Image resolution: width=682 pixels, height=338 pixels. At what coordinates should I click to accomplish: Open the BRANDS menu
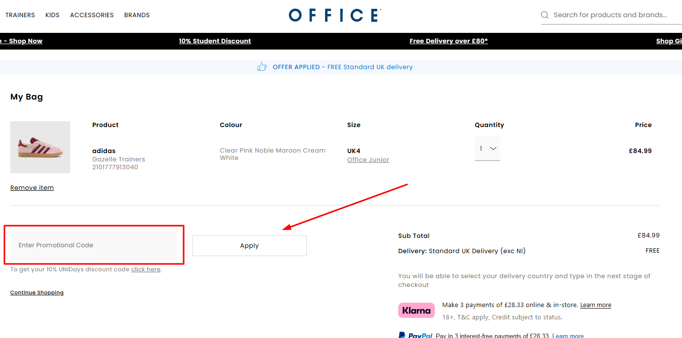click(136, 15)
